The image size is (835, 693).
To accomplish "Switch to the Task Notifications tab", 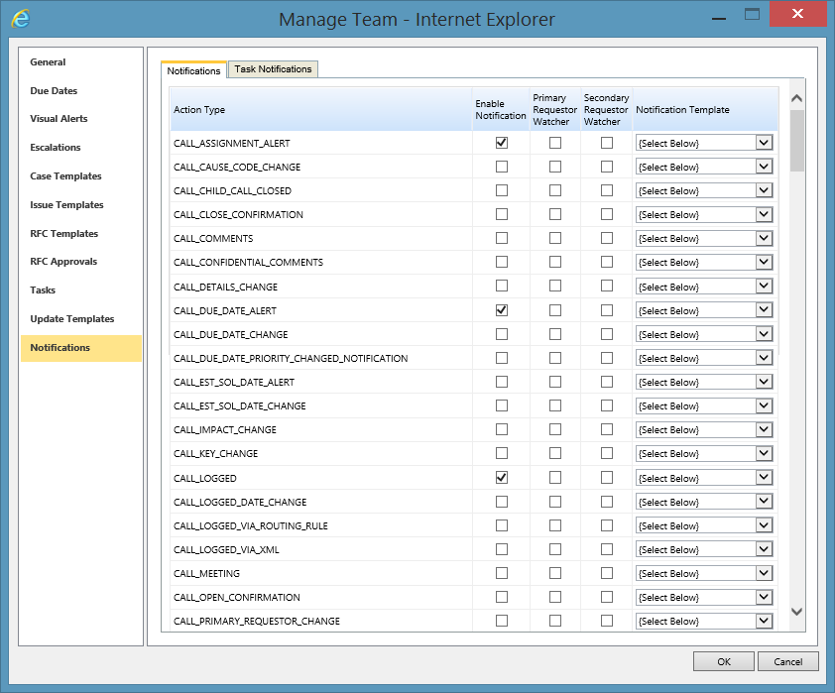I will [x=273, y=69].
